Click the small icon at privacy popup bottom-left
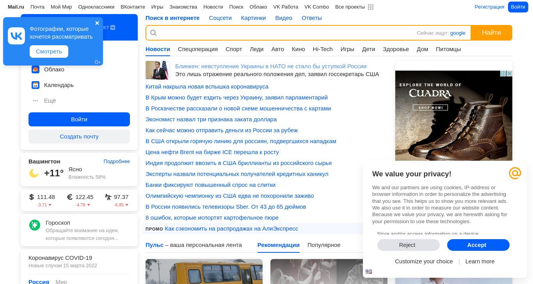This screenshot has height=284, width=533. point(369,272)
